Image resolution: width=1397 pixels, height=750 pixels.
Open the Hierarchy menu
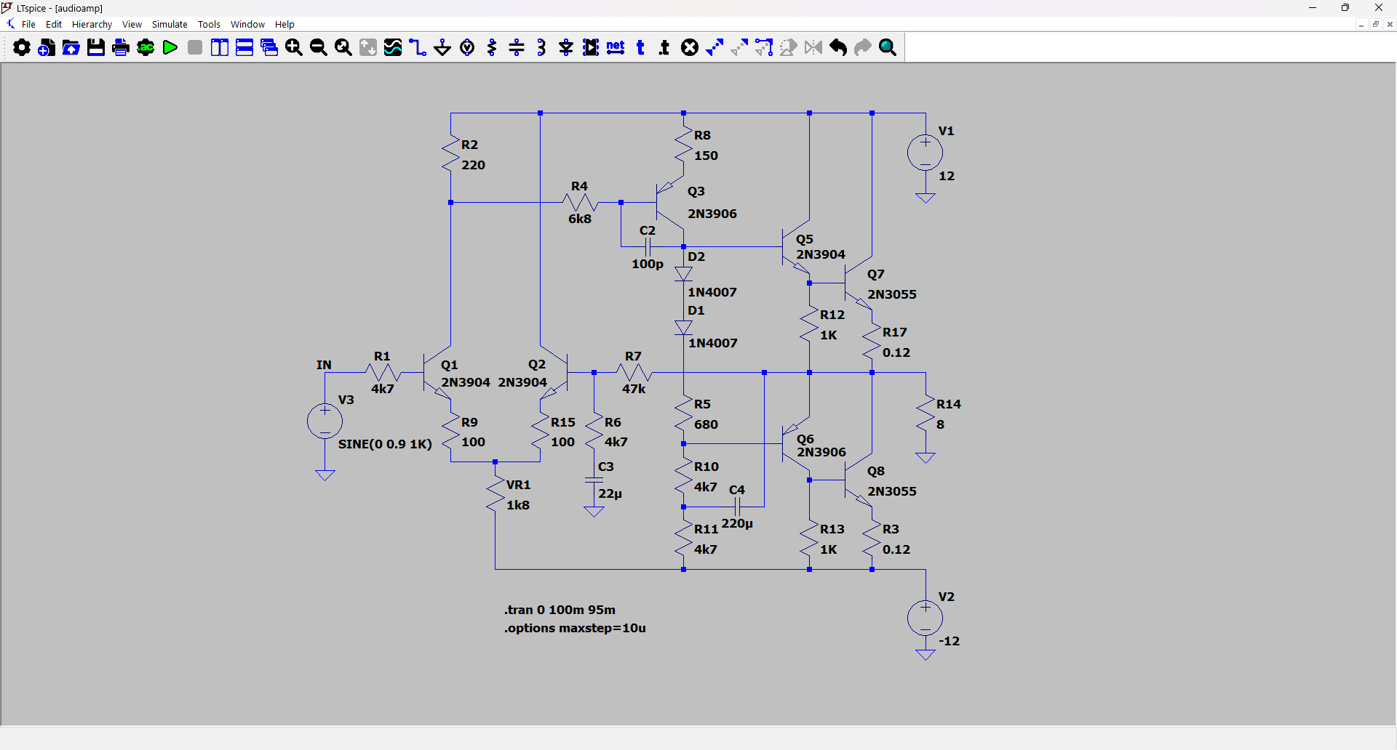[92, 25]
